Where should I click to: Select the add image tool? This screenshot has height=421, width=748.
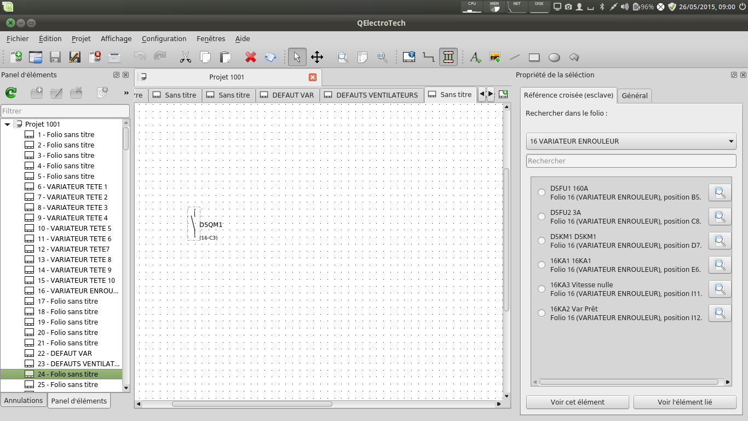(495, 57)
